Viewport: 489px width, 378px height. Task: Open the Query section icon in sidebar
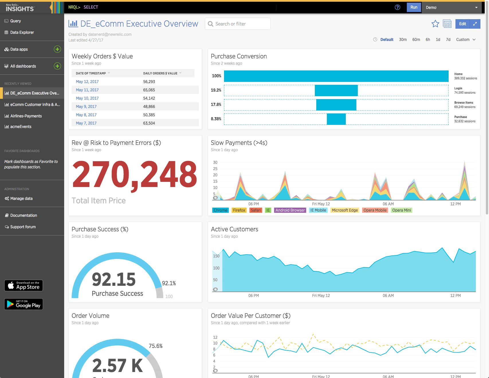6,21
